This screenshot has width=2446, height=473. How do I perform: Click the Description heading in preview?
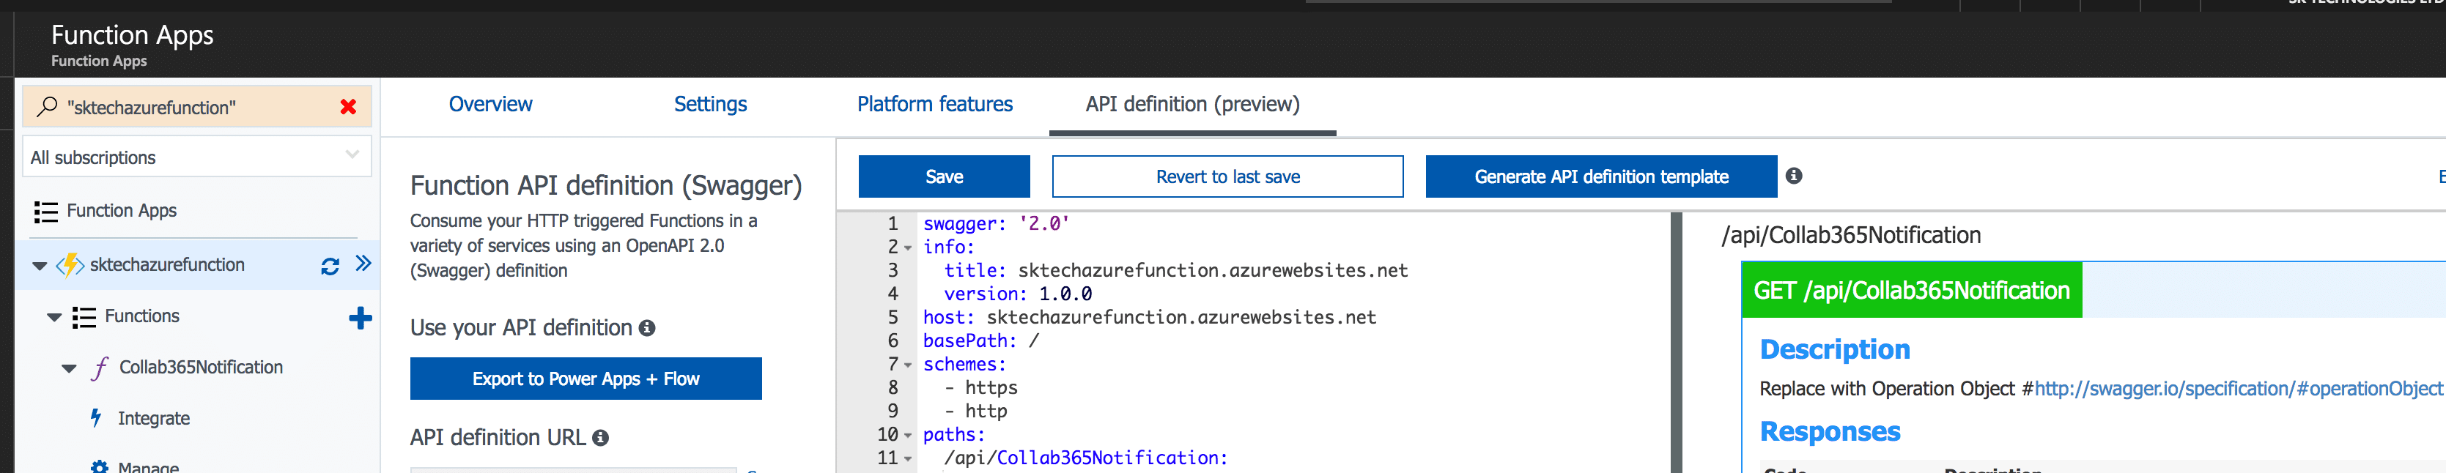[x=1835, y=350]
